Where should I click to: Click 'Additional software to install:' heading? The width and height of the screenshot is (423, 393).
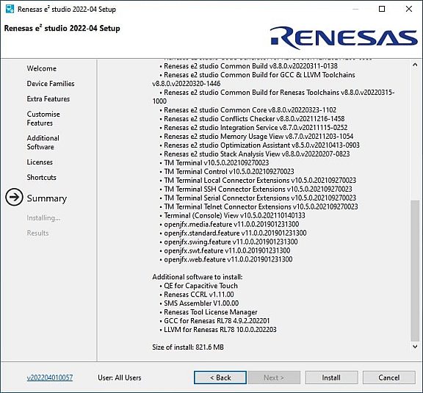198,277
